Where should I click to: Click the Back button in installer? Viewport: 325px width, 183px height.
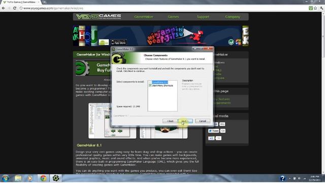pyautogui.click(x=170, y=121)
